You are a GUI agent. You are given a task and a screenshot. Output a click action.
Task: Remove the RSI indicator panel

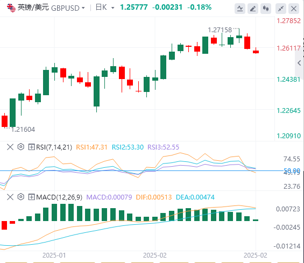point(10,147)
